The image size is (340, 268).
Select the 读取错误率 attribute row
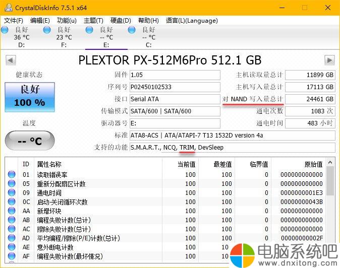[x=165, y=174]
